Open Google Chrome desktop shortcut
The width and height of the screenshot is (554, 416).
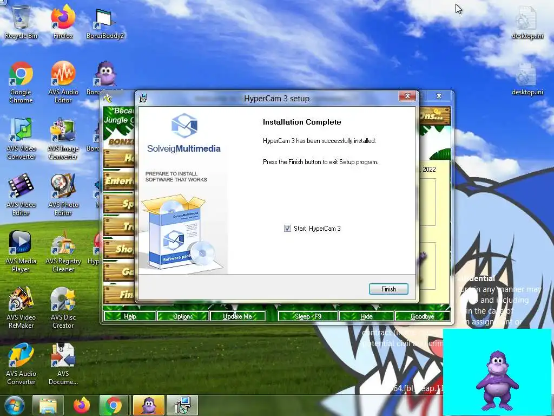pyautogui.click(x=21, y=82)
